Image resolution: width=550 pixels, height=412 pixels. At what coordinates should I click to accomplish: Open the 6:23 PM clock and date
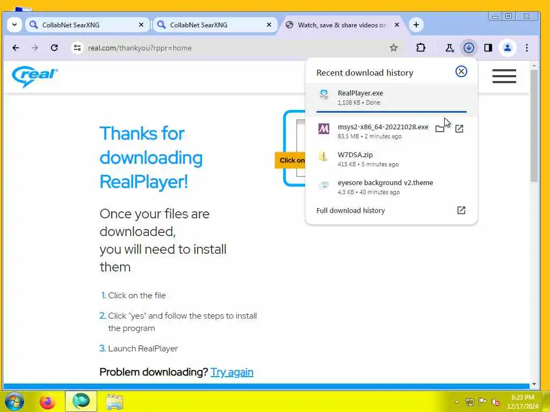[x=523, y=402]
